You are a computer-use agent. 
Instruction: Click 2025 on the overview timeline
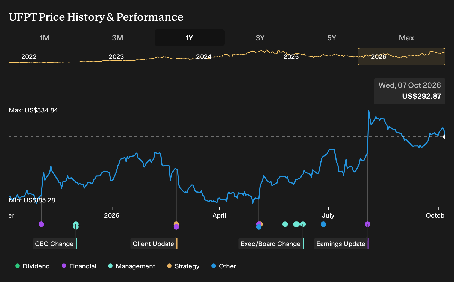[291, 57]
